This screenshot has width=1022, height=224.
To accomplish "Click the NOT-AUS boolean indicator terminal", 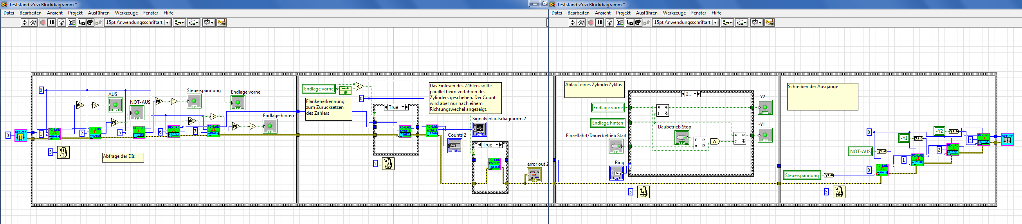I will click(x=137, y=113).
